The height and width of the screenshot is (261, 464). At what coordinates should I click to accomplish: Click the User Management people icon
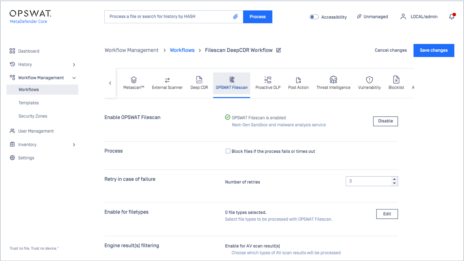12,131
